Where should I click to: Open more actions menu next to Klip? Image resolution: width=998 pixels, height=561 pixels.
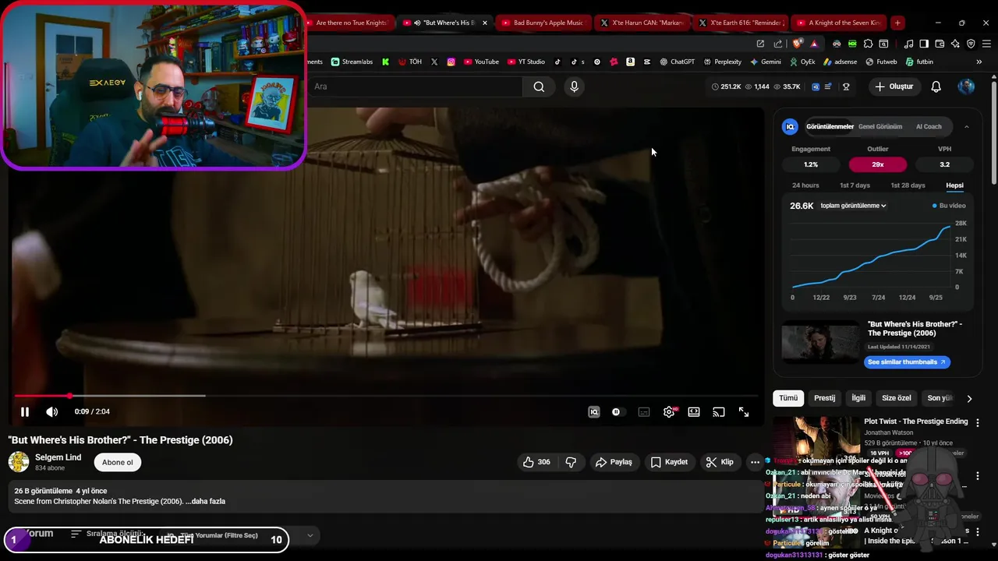pyautogui.click(x=755, y=462)
